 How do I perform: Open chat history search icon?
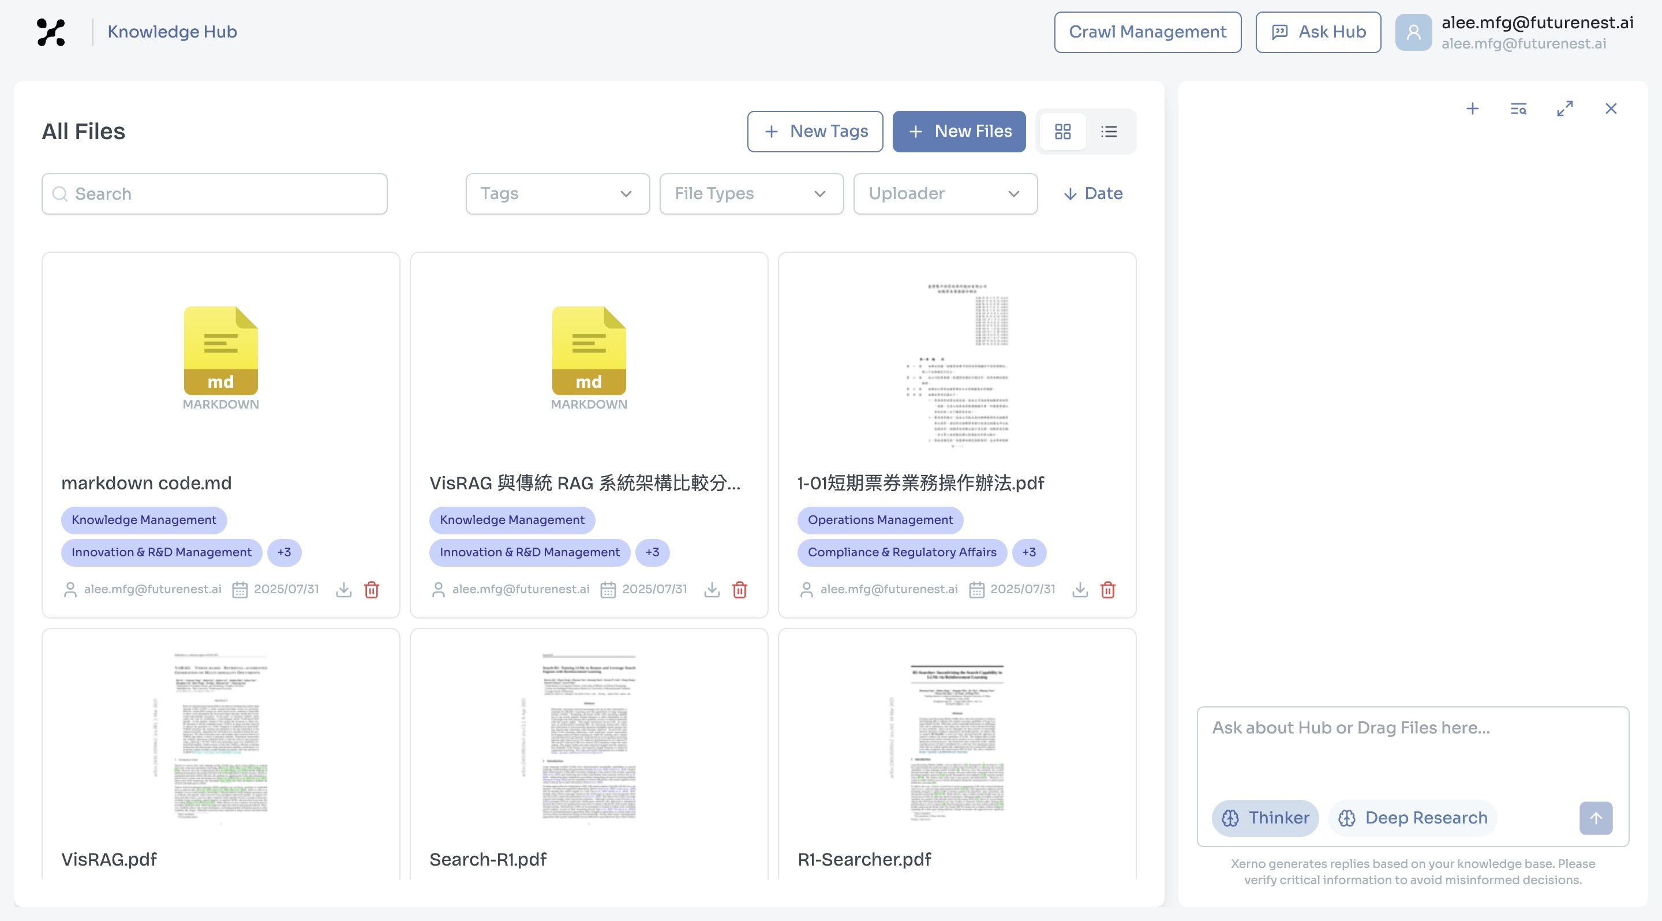[x=1519, y=108]
